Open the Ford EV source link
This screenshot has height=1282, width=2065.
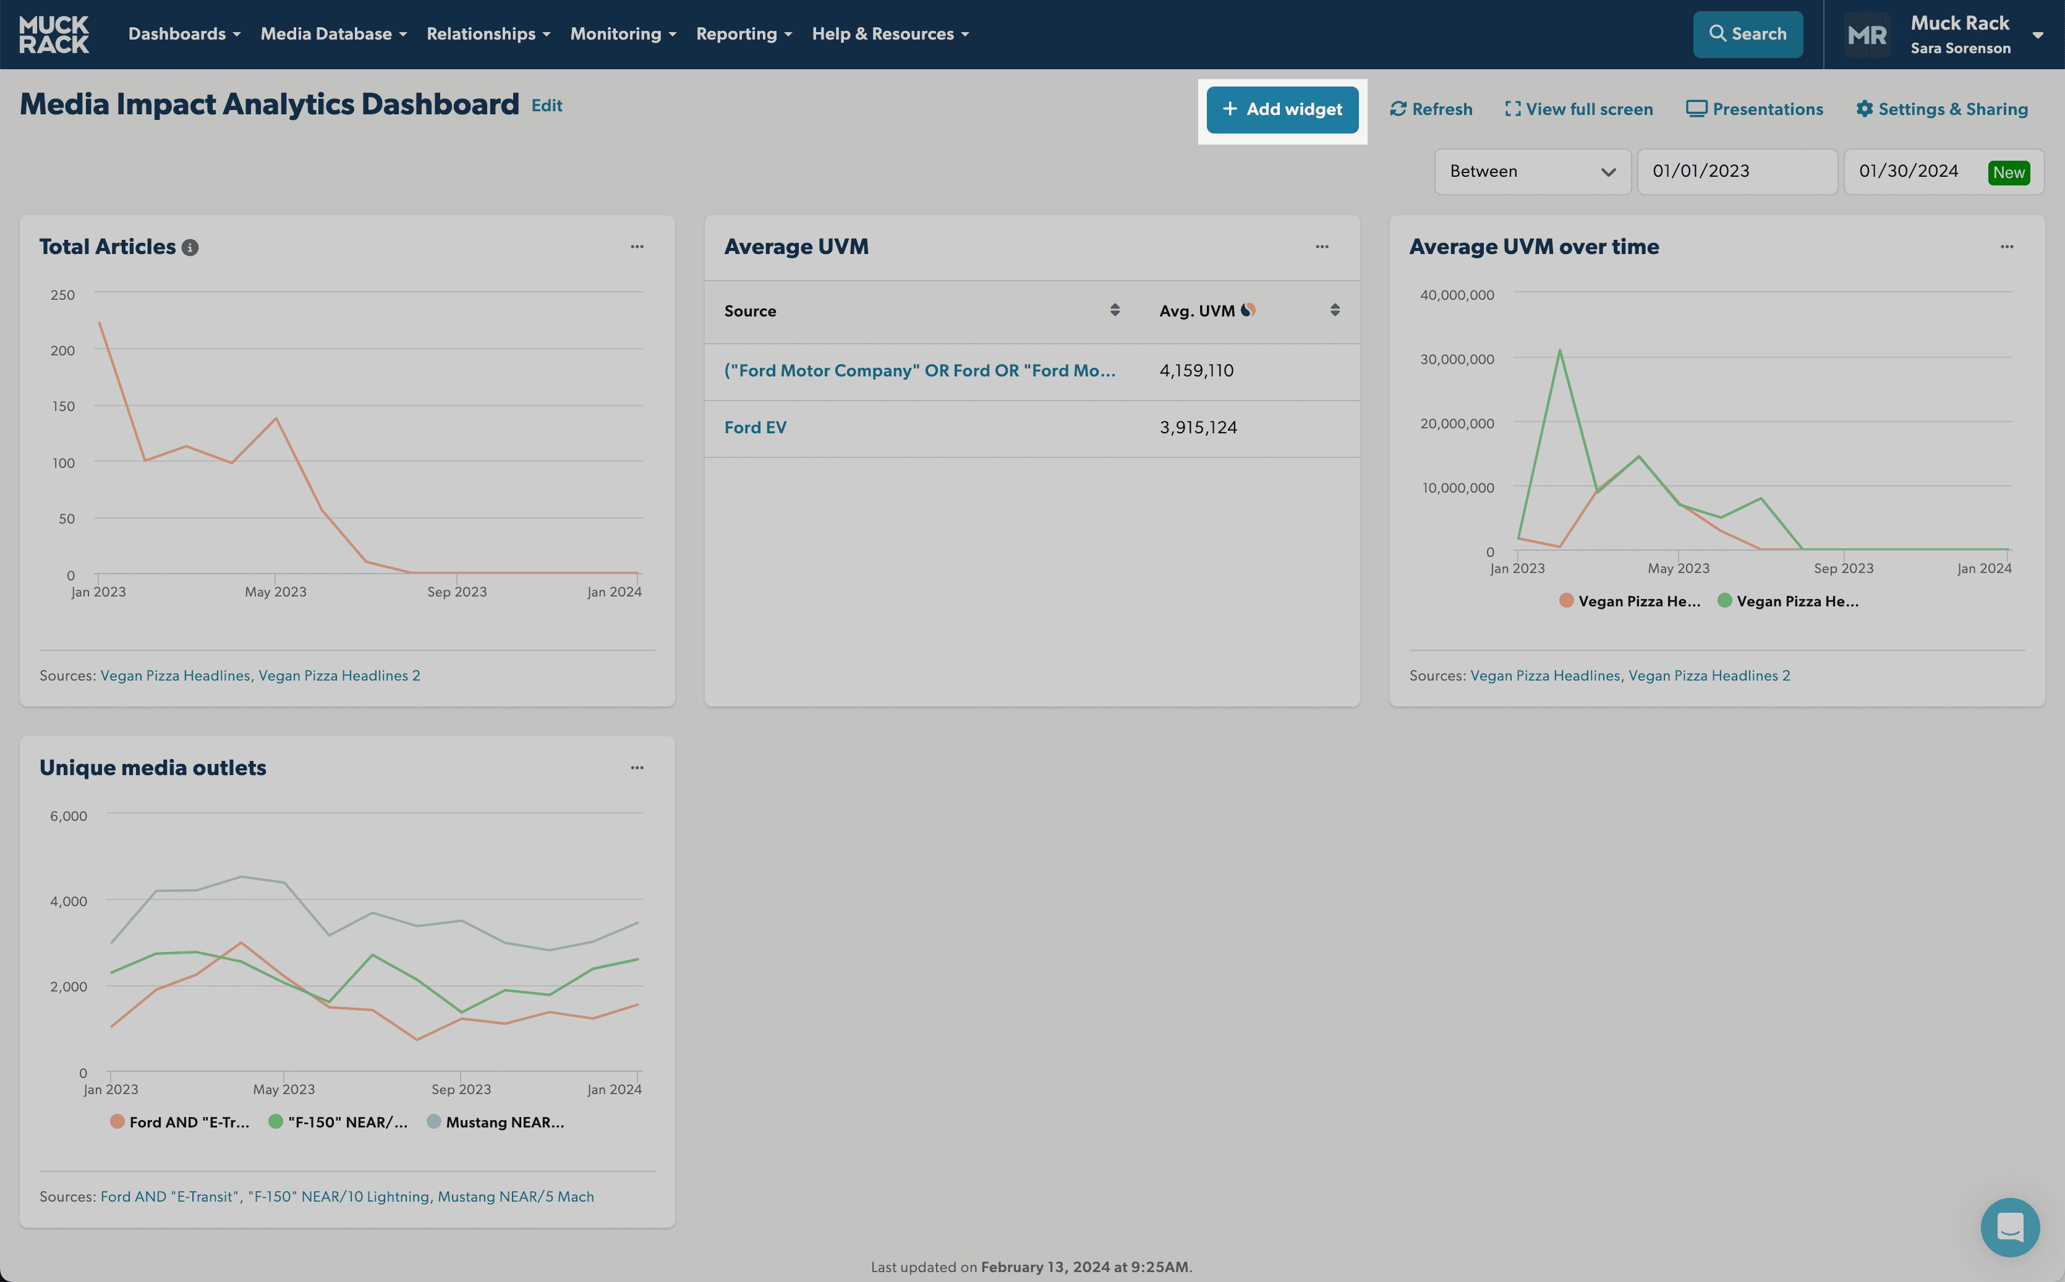(756, 427)
